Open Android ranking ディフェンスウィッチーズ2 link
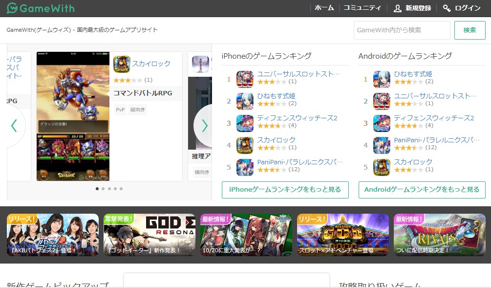491x288 pixels. pyautogui.click(x=434, y=118)
